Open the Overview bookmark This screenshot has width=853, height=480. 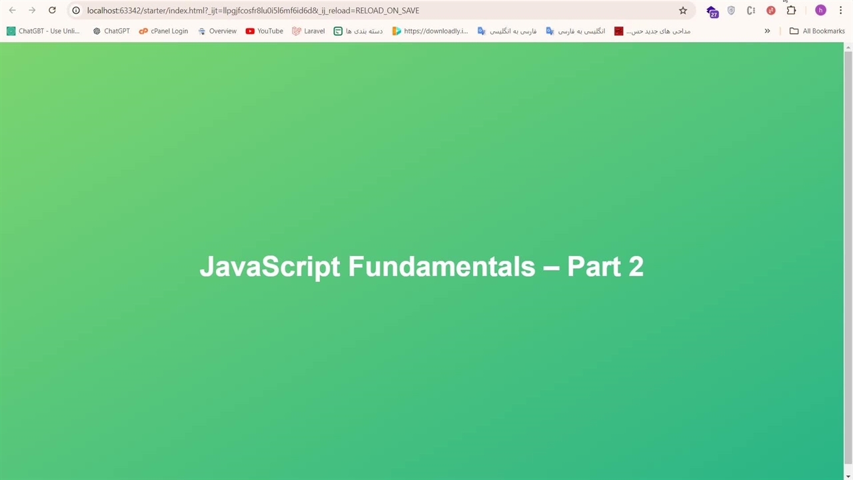pyautogui.click(x=217, y=31)
